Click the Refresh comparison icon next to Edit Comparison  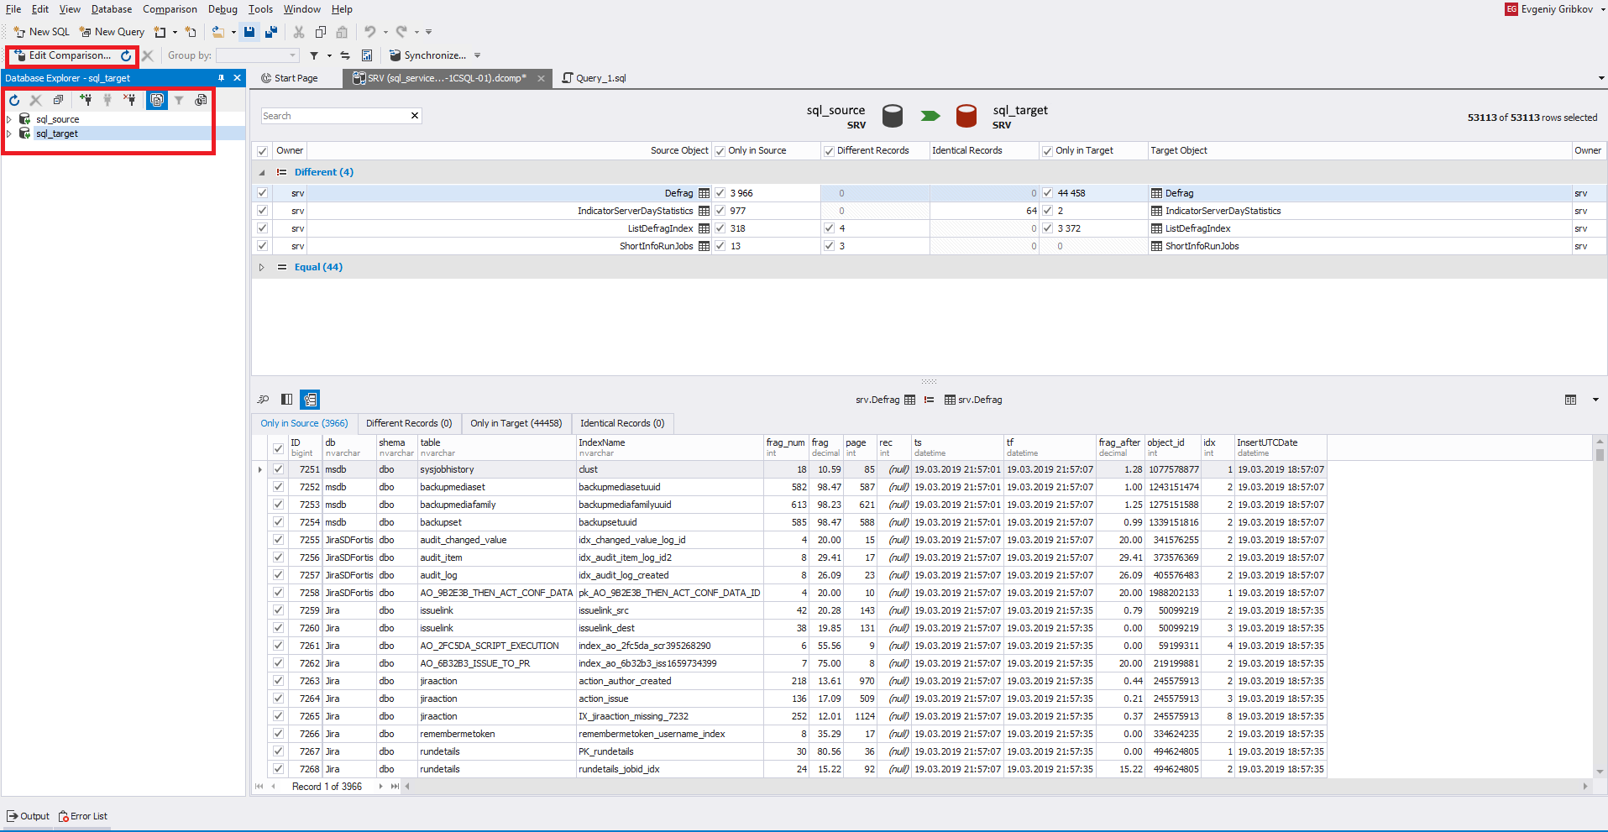[x=126, y=55]
